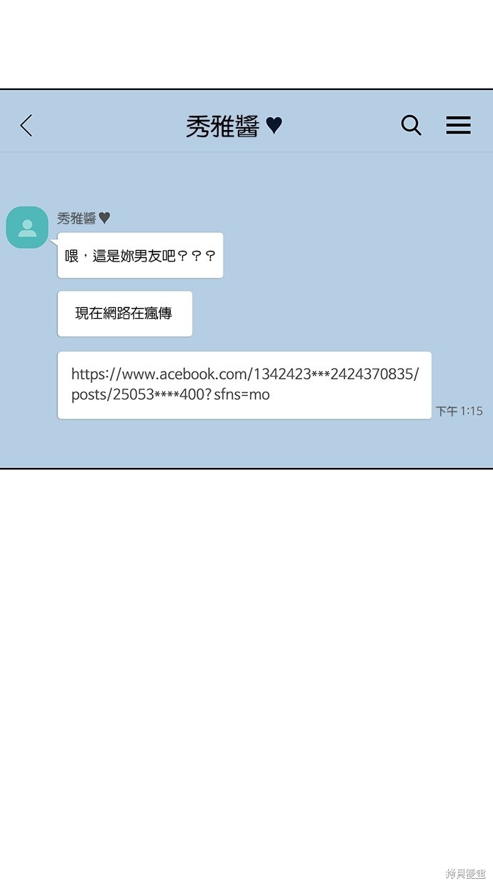Open search with the magnifier icon
Viewport: 493px width, 886px height.
pyautogui.click(x=411, y=125)
